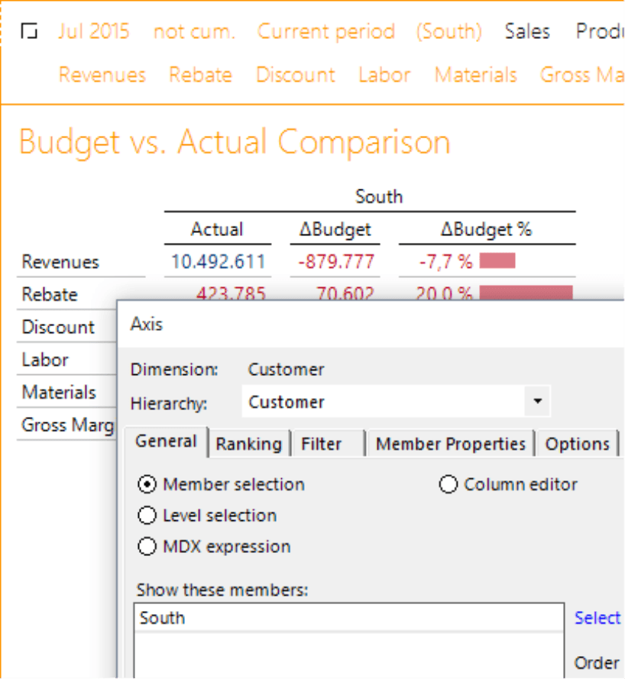Switch to the Filter tab
Viewport: 625px width, 679px height.
tap(321, 444)
